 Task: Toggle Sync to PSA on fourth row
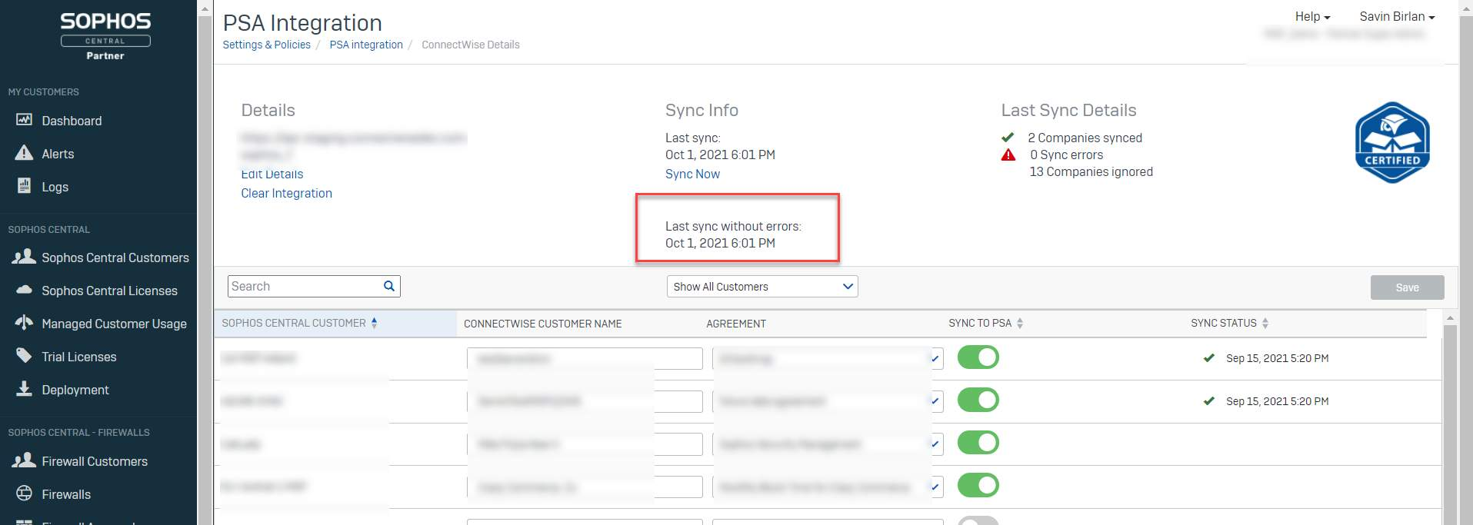[978, 486]
